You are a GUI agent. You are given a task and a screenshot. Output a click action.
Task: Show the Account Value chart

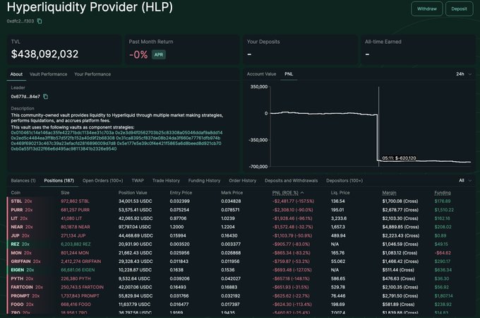pos(261,74)
